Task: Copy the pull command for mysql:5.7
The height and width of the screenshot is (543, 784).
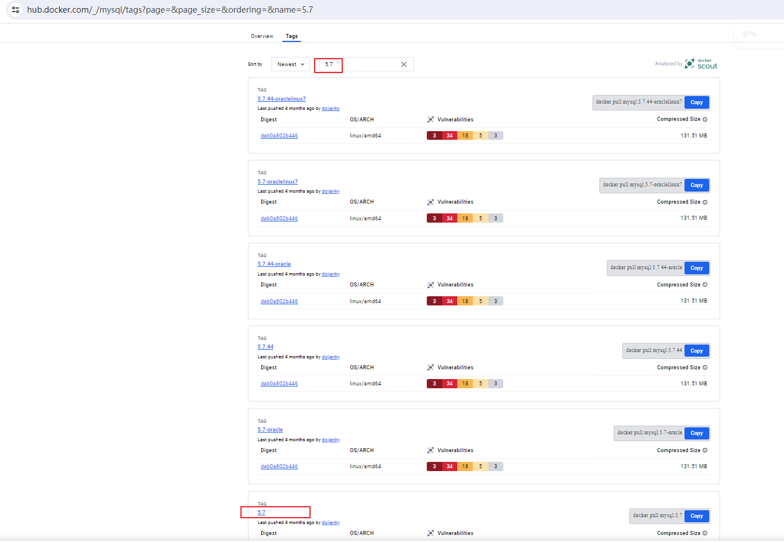Action: tap(697, 516)
